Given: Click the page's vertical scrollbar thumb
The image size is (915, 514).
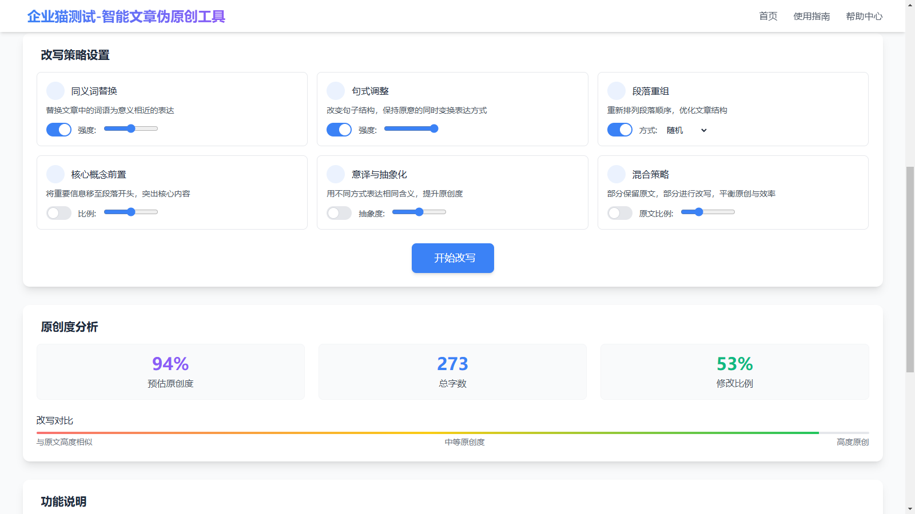Looking at the screenshot, I should coord(910,268).
